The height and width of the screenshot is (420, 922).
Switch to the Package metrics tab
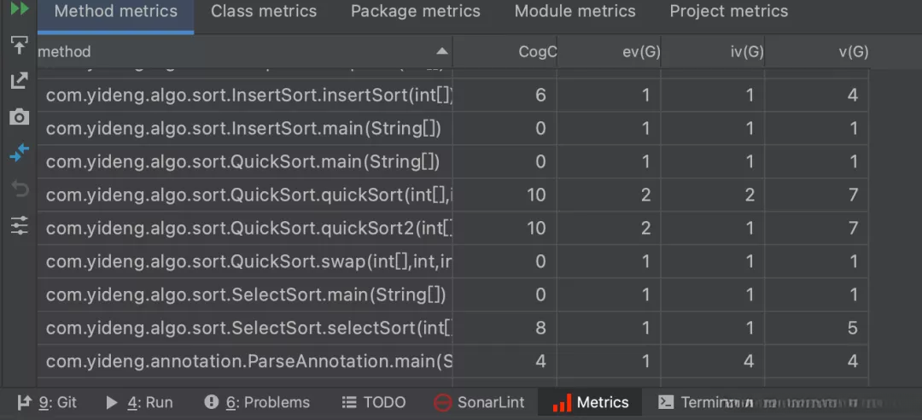(416, 12)
